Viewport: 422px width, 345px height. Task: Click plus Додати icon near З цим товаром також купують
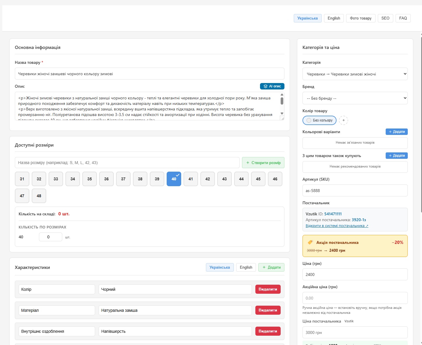tap(390, 155)
